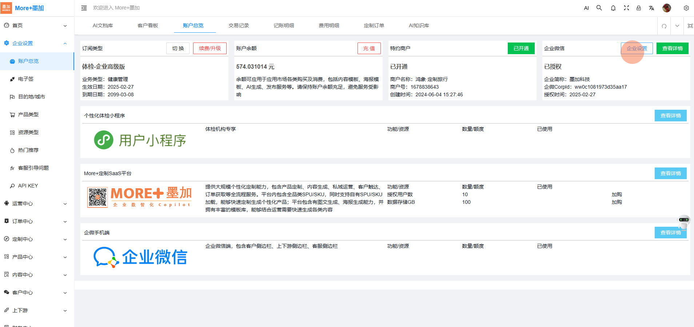
Task: Open the language translation icon
Action: [651, 8]
